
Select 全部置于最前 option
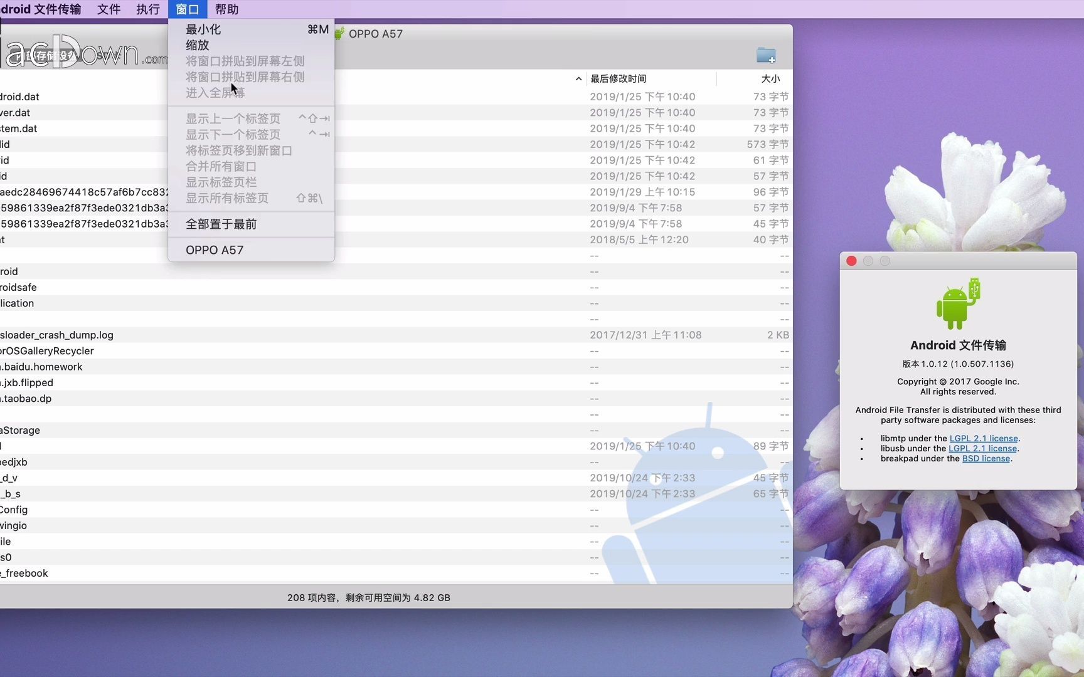(220, 224)
